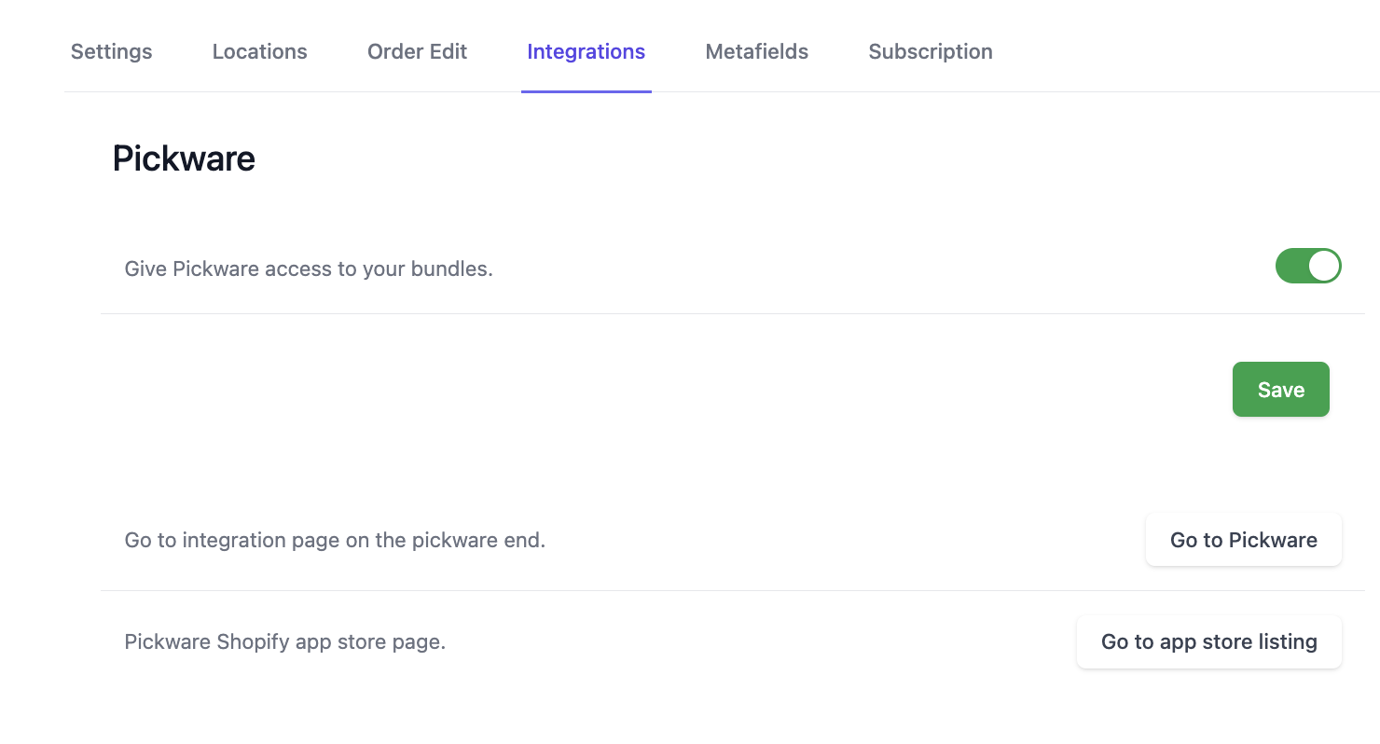This screenshot has height=744, width=1380.
Task: Save the Pickware integration settings
Action: pos(1280,389)
